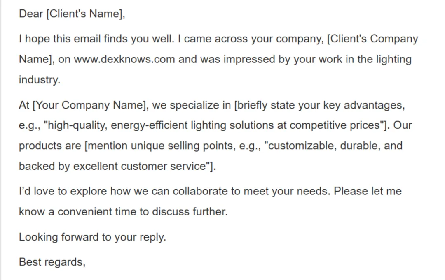
Task: Click the "Looking forward to your reply." line
Action: [92, 237]
